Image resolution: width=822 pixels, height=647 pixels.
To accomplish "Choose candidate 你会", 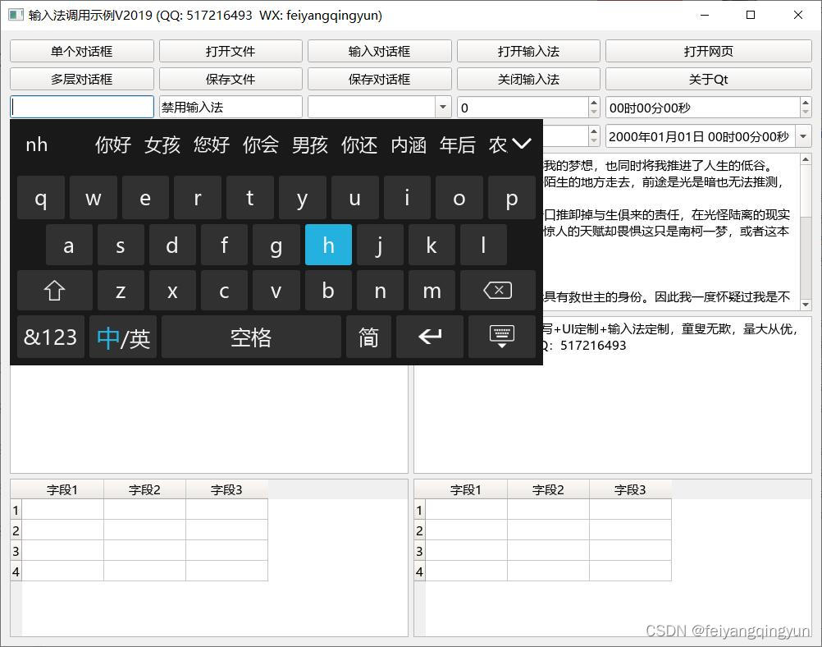I will point(261,145).
